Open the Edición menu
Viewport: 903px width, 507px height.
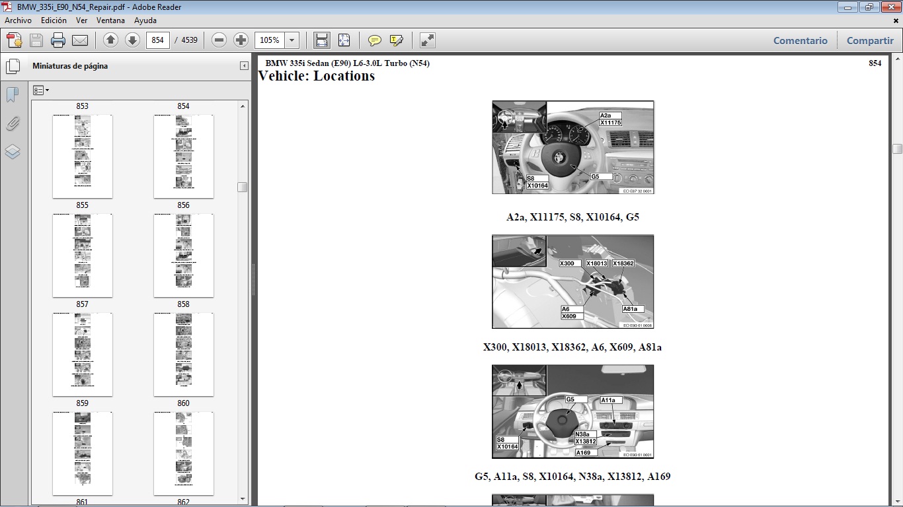(54, 20)
